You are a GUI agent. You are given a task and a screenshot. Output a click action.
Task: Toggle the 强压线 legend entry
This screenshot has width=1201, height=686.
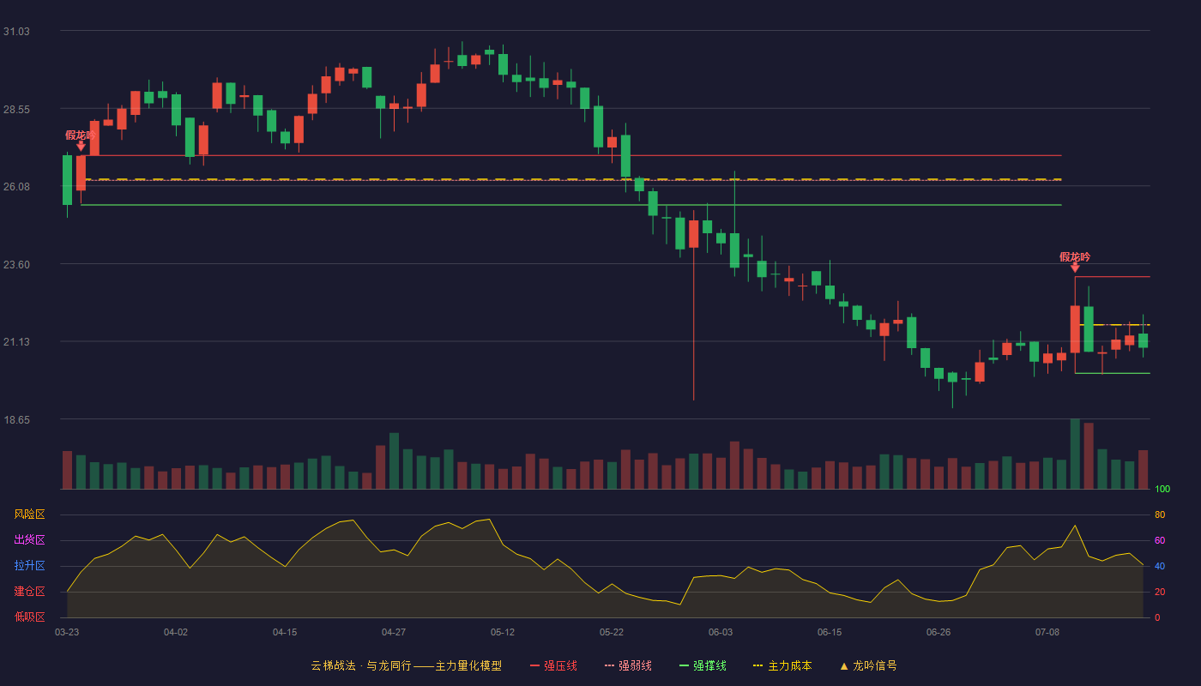point(553,665)
